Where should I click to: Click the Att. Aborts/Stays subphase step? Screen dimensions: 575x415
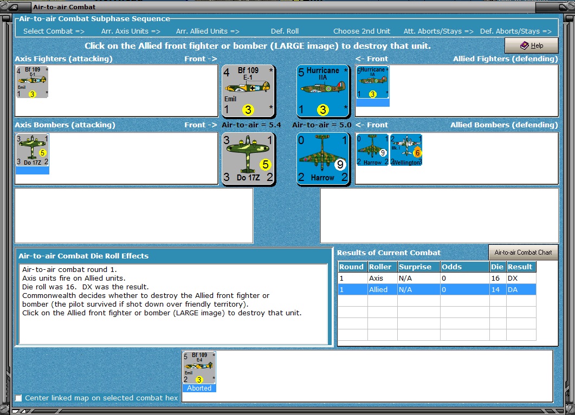tap(438, 31)
